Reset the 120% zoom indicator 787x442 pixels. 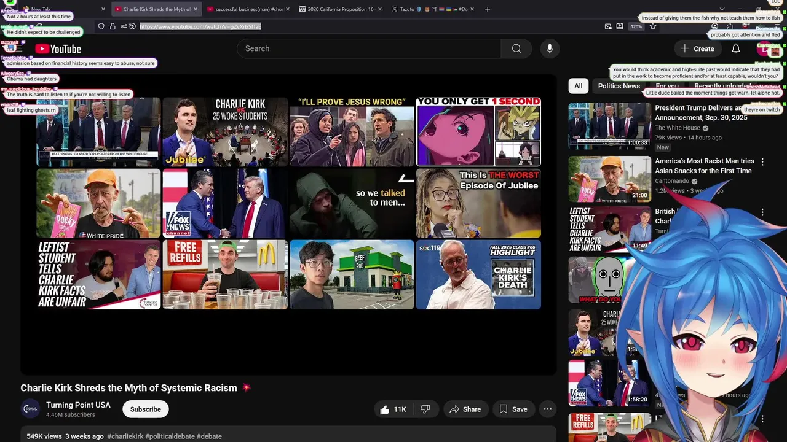pyautogui.click(x=636, y=26)
